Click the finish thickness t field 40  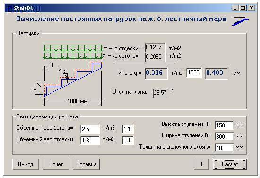[224, 148]
